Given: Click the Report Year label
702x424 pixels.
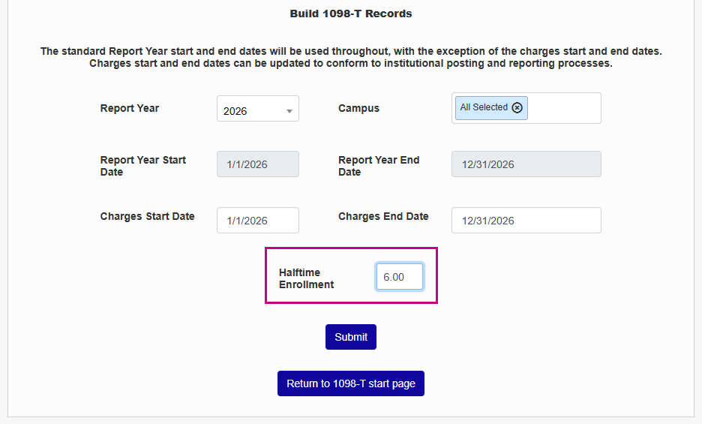Looking at the screenshot, I should coord(130,108).
